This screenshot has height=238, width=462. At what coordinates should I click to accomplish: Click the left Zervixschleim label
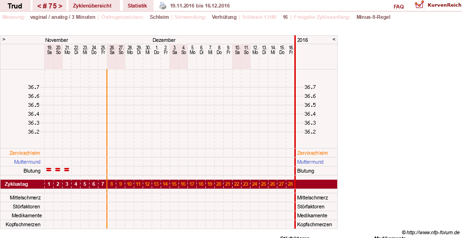[25, 153]
